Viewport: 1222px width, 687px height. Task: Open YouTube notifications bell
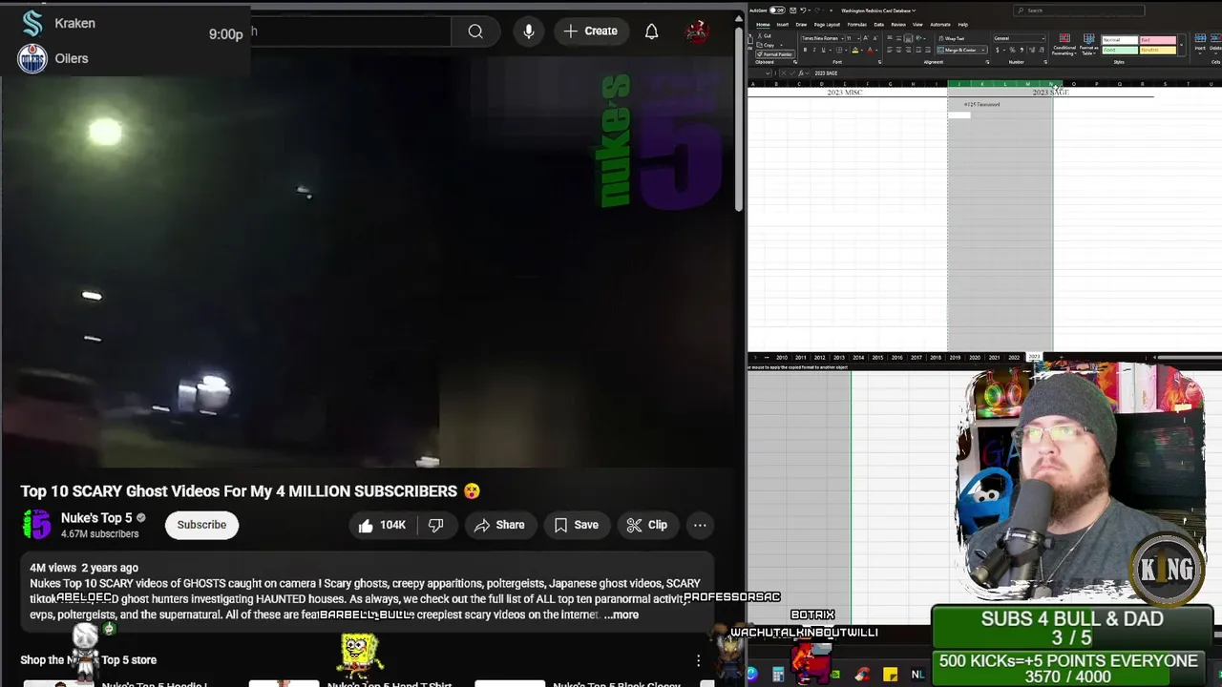[651, 31]
